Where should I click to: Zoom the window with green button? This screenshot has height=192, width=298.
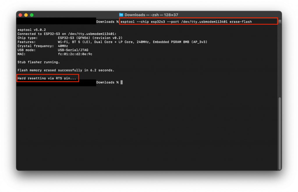tap(32, 15)
